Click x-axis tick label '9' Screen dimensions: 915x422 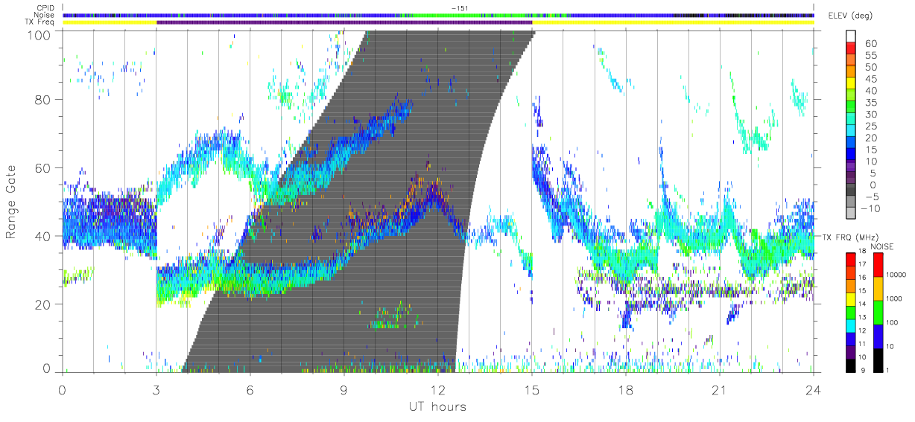pyautogui.click(x=343, y=390)
